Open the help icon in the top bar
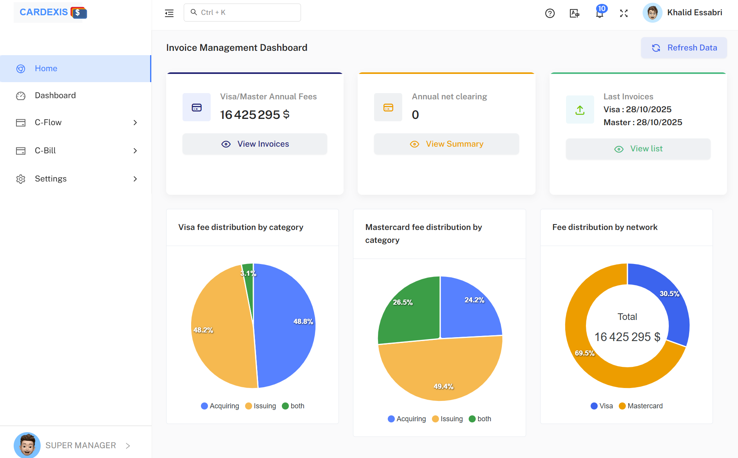The width and height of the screenshot is (738, 458). [550, 13]
